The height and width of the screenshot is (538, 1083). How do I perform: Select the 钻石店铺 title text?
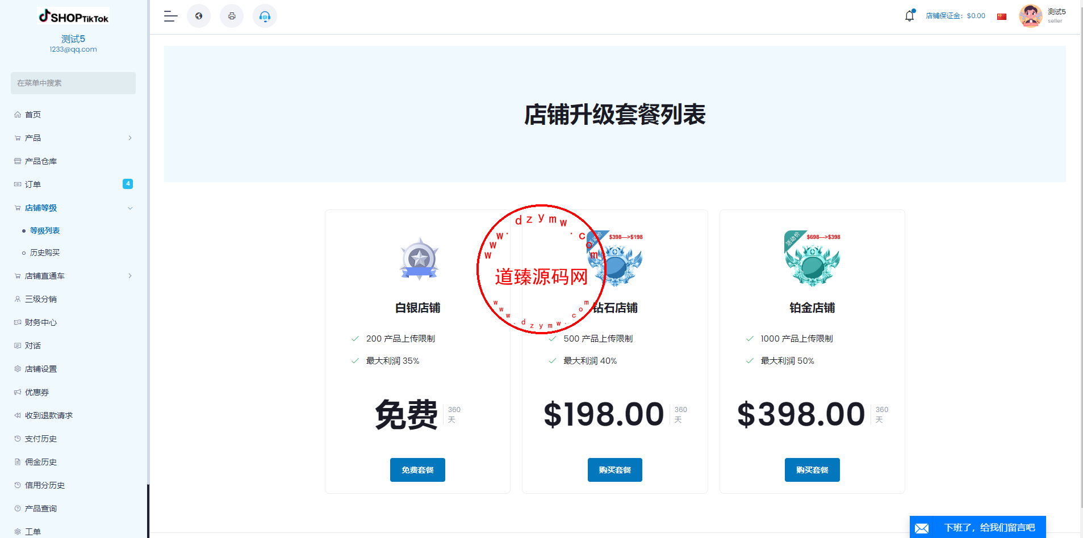coord(615,308)
